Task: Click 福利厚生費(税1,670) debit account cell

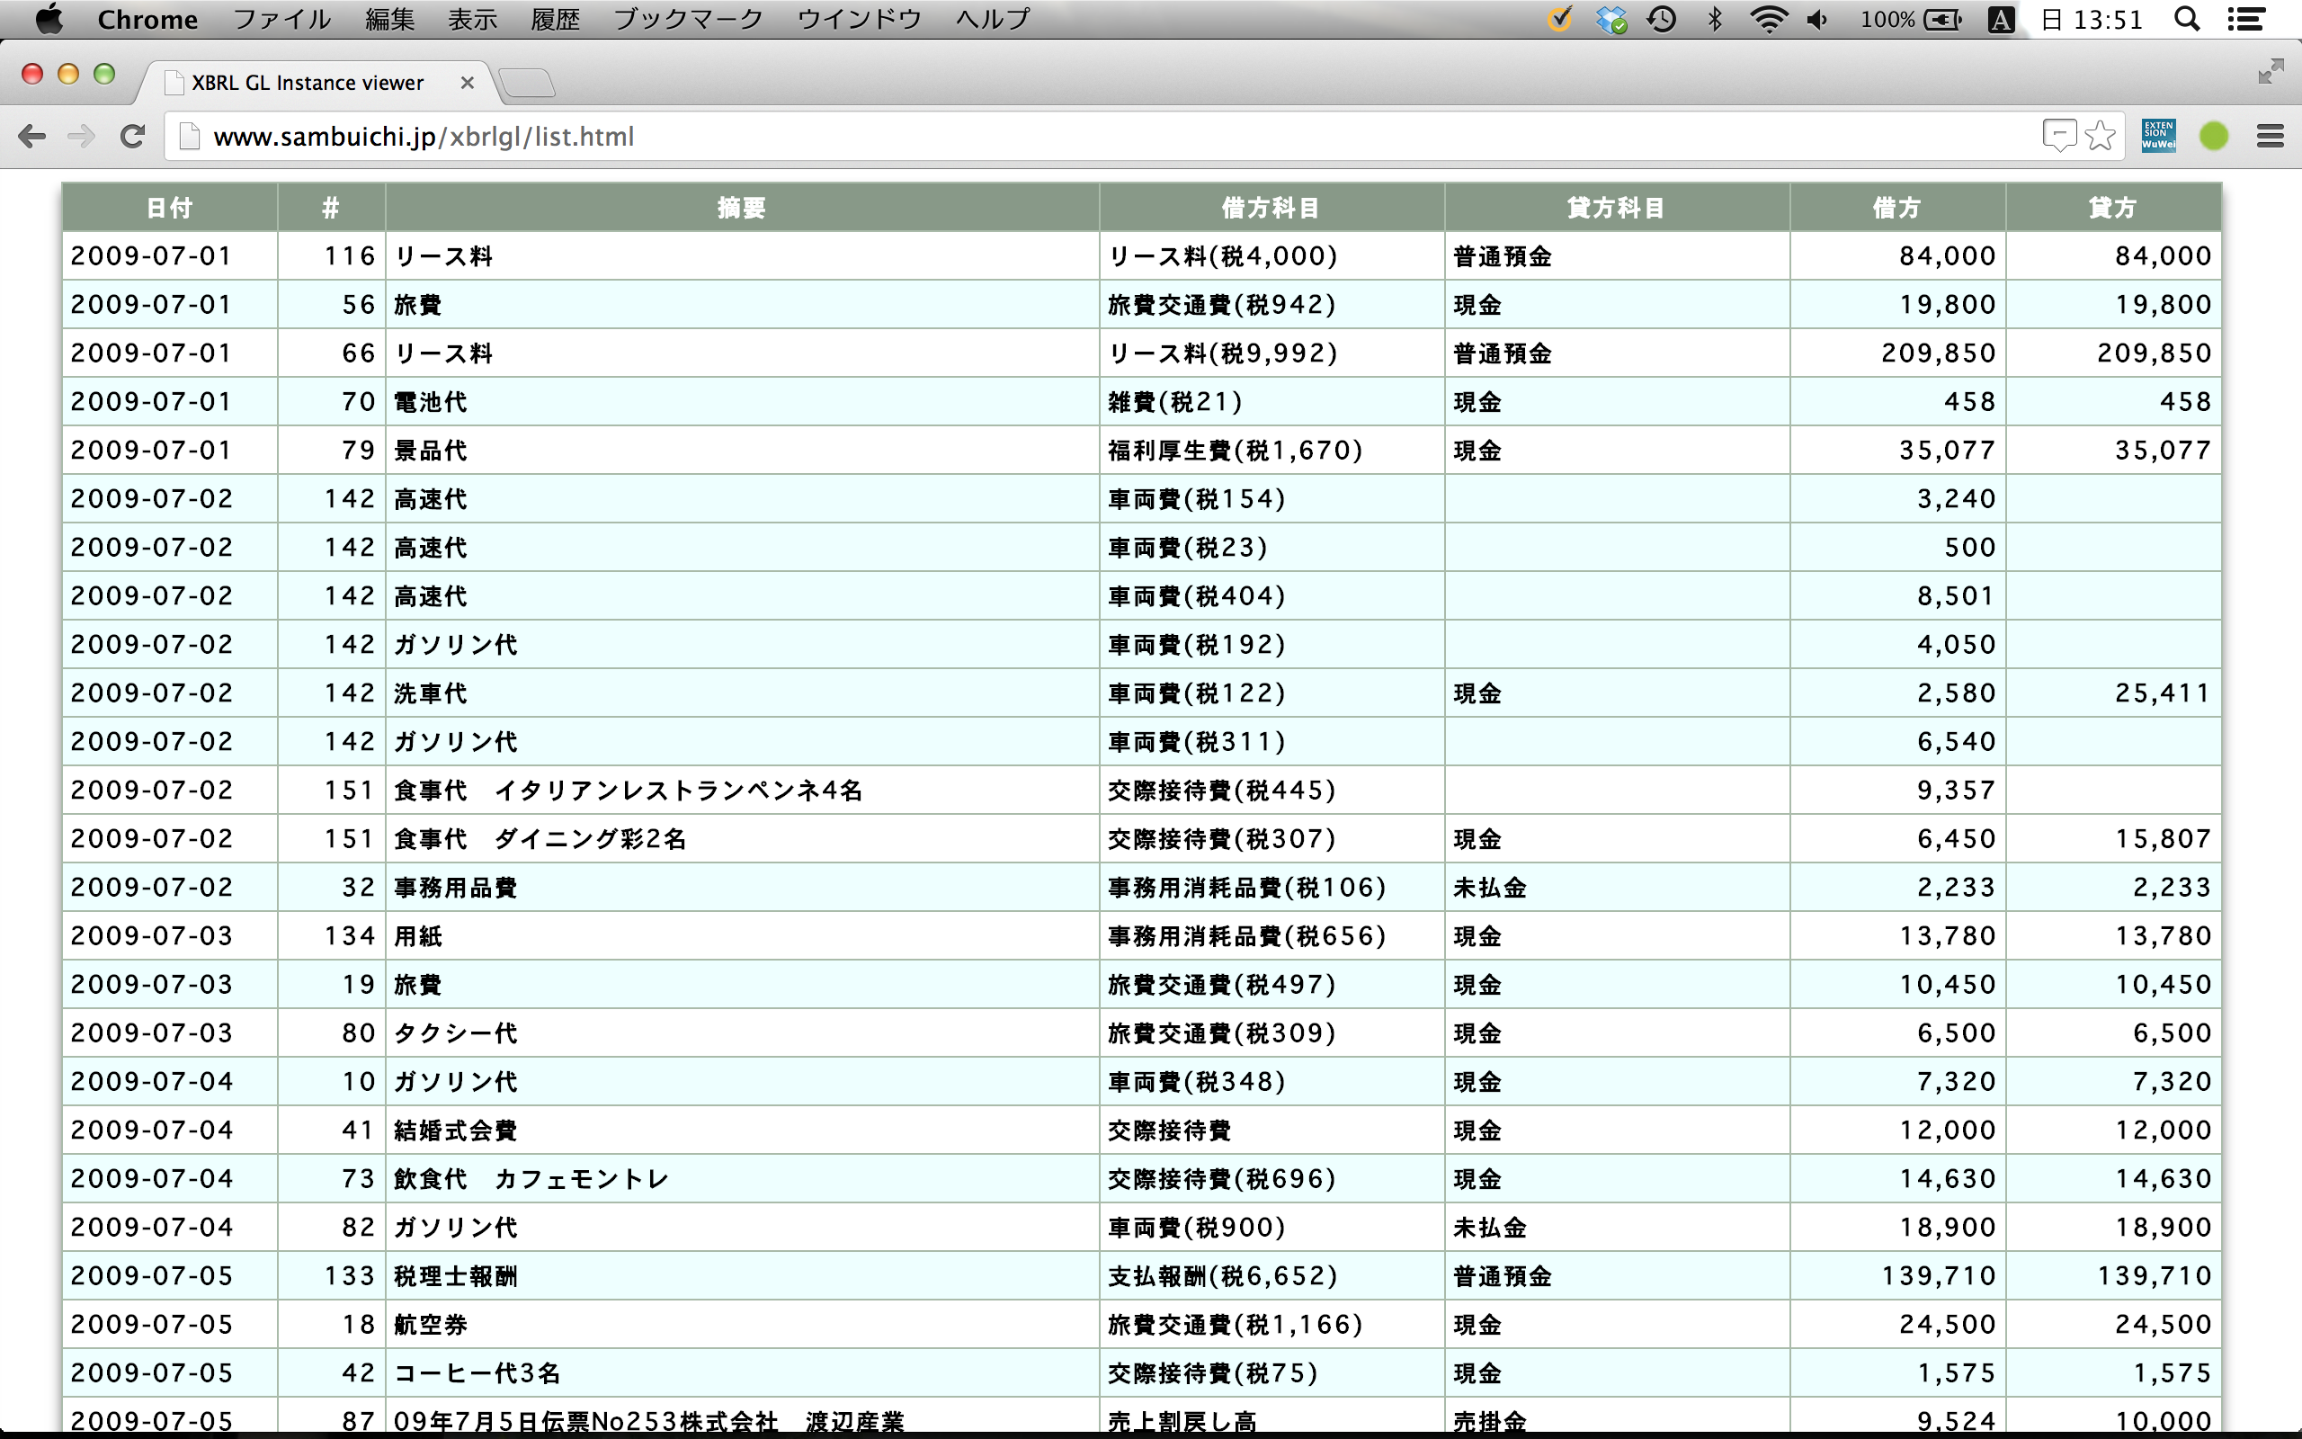Action: 1271,451
